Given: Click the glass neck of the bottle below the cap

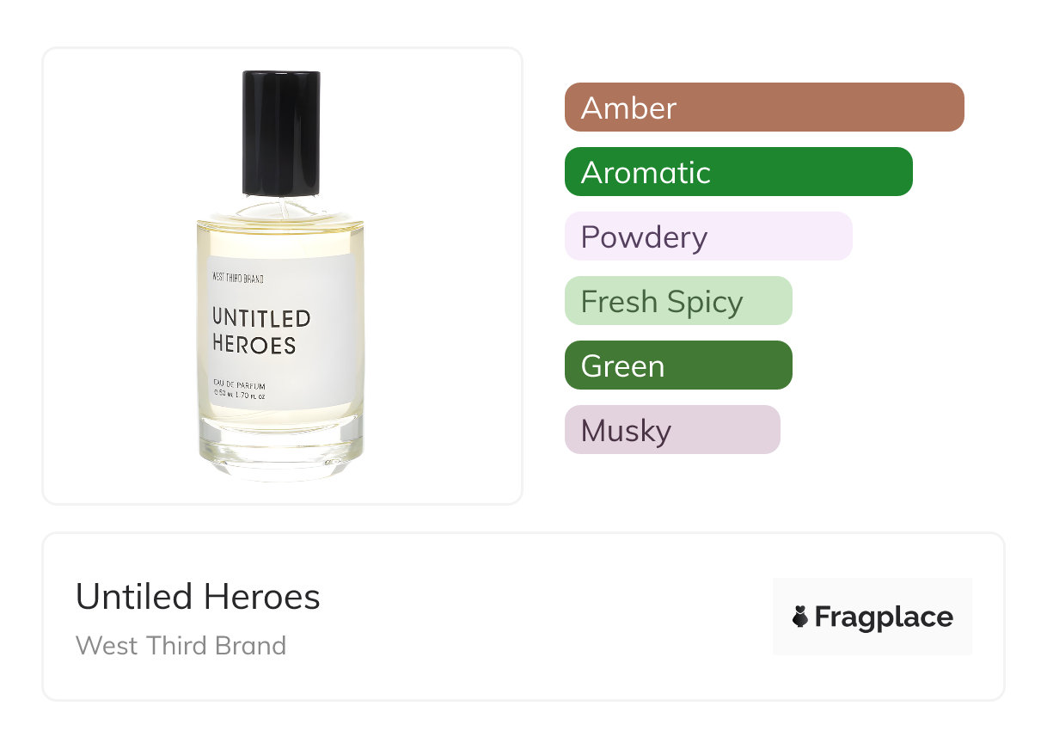Looking at the screenshot, I should coord(280,207).
